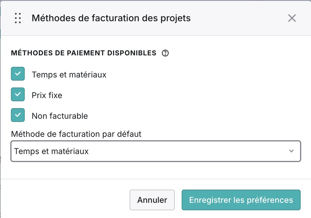Select the Temps et matériaux dropdown value text

point(51,151)
